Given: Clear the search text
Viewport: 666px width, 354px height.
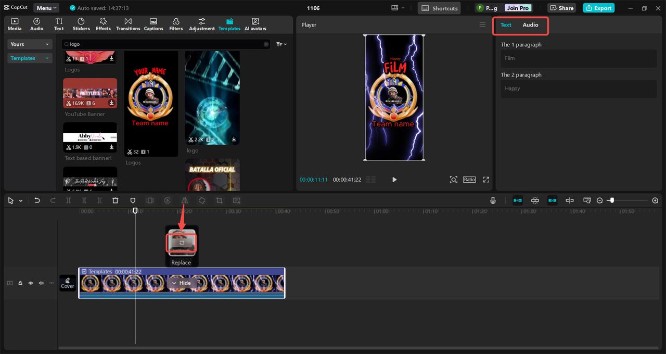Looking at the screenshot, I should coord(266,44).
